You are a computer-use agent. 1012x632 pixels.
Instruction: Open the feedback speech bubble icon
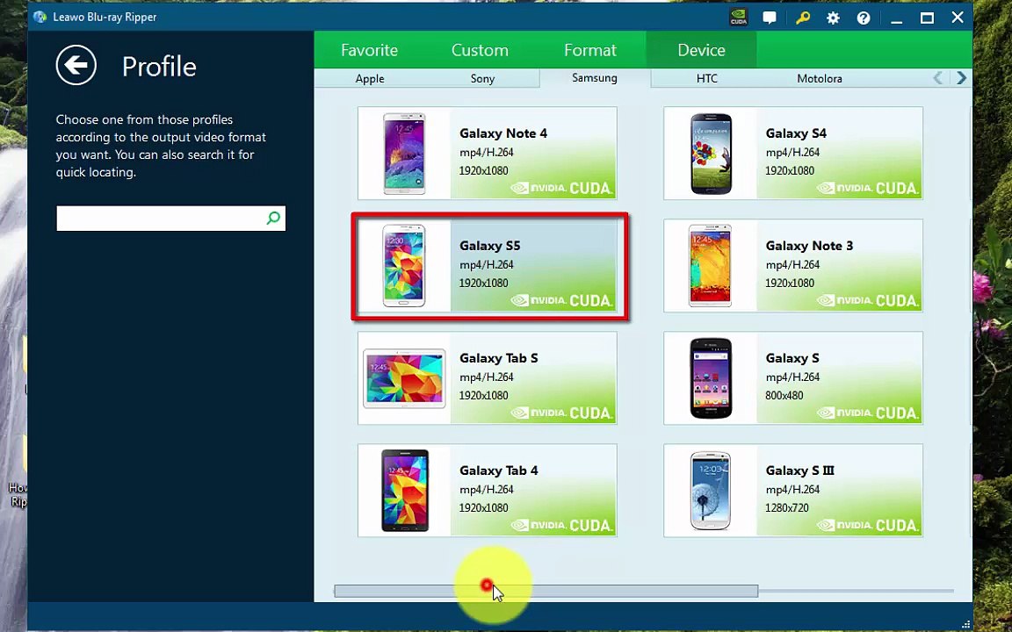[770, 18]
